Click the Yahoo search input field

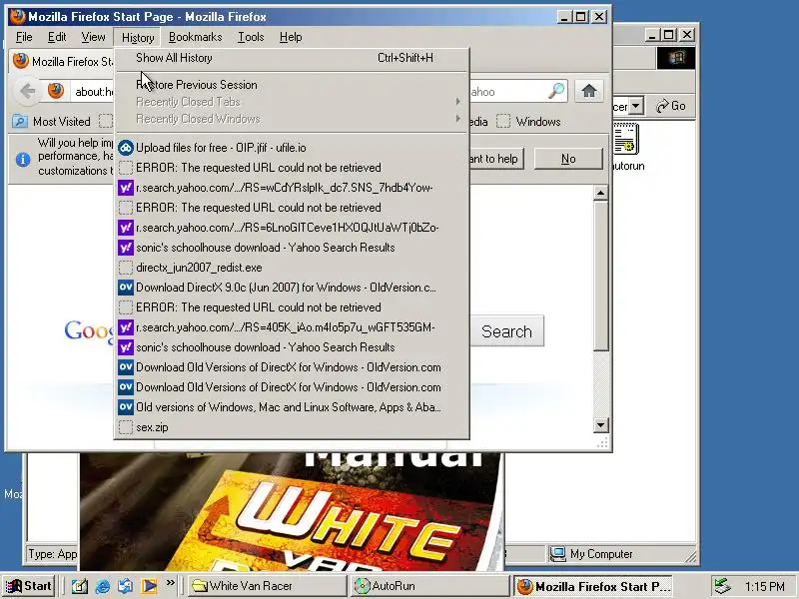(507, 92)
